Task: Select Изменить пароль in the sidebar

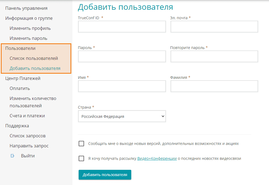Action: point(28,38)
